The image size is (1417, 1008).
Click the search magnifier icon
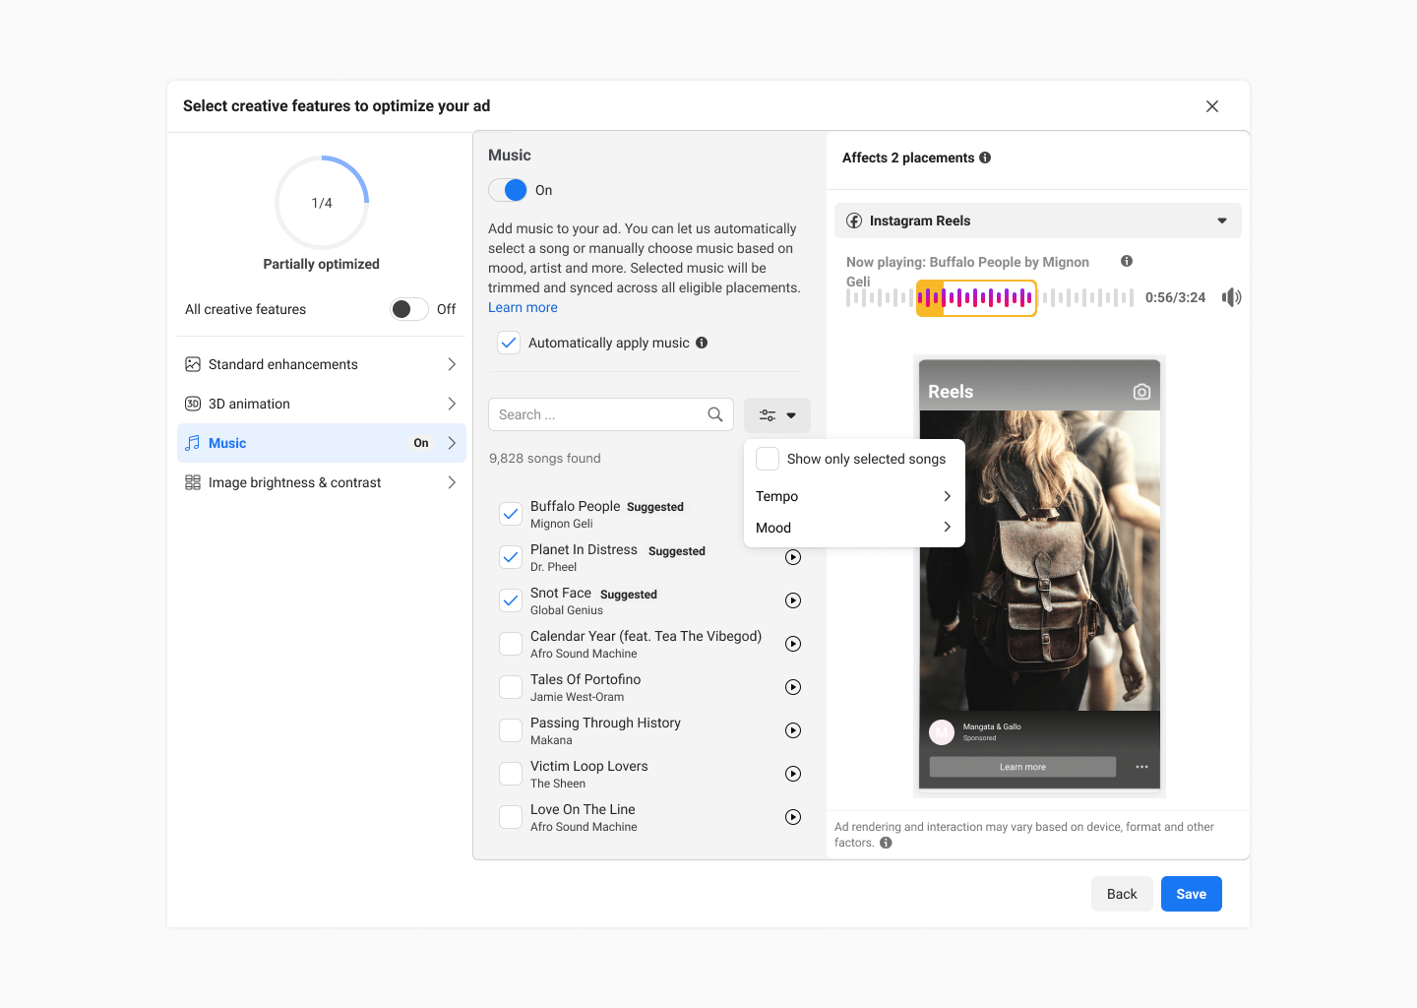[715, 414]
